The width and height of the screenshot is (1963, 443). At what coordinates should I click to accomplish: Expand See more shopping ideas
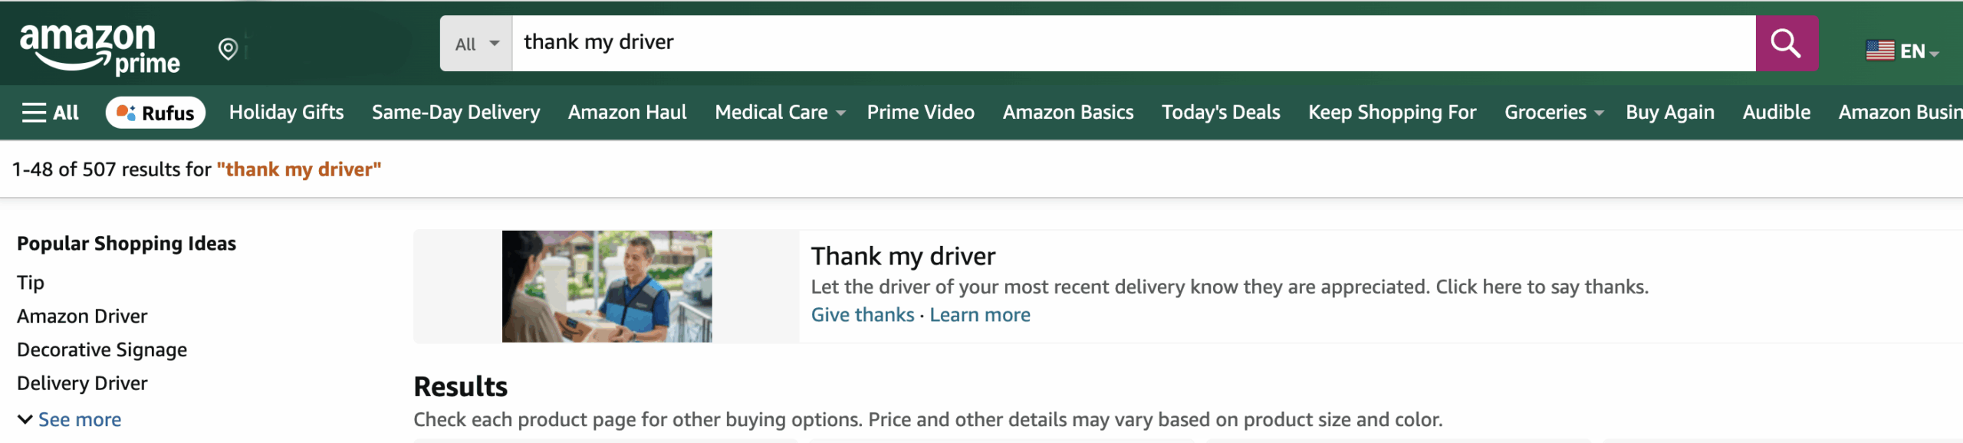pyautogui.click(x=71, y=419)
